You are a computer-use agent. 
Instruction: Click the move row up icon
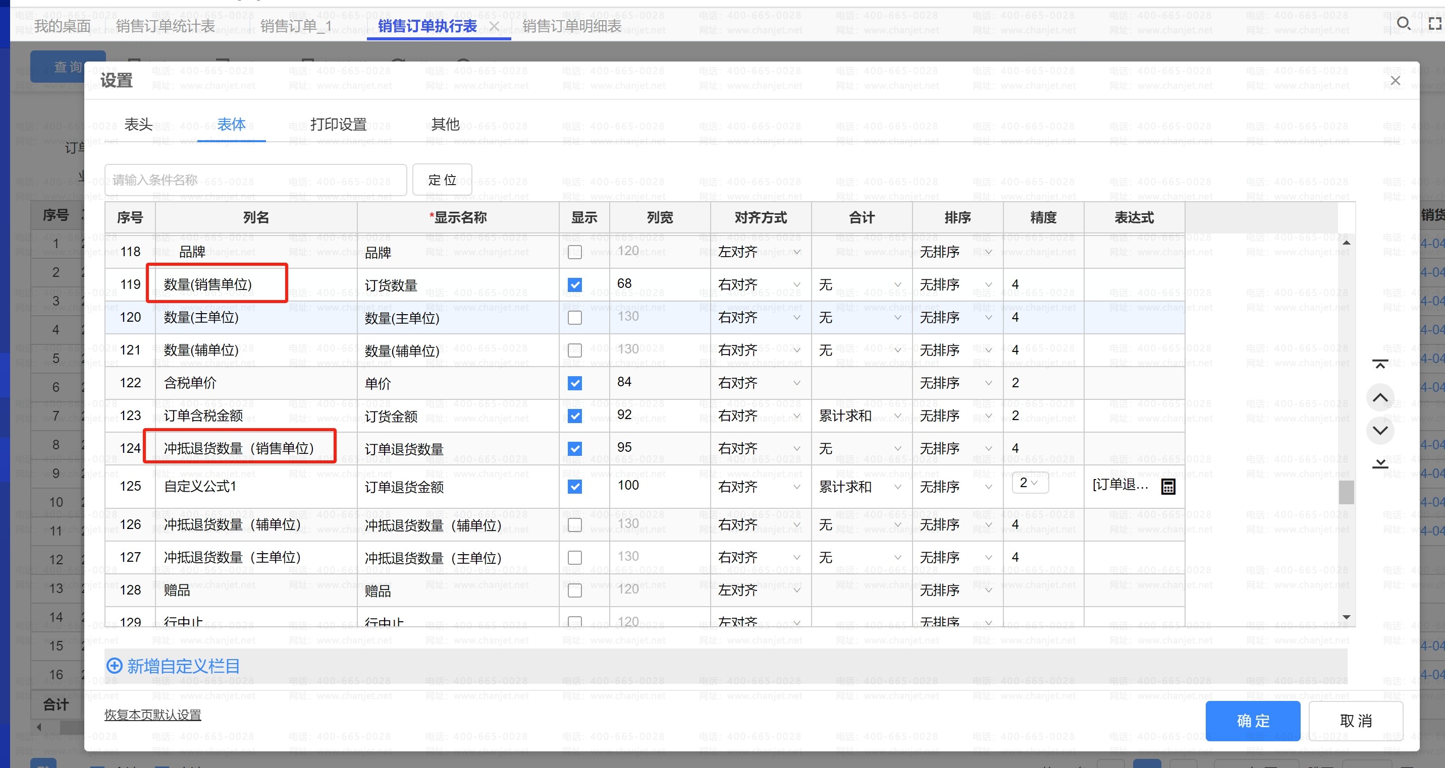[x=1379, y=397]
